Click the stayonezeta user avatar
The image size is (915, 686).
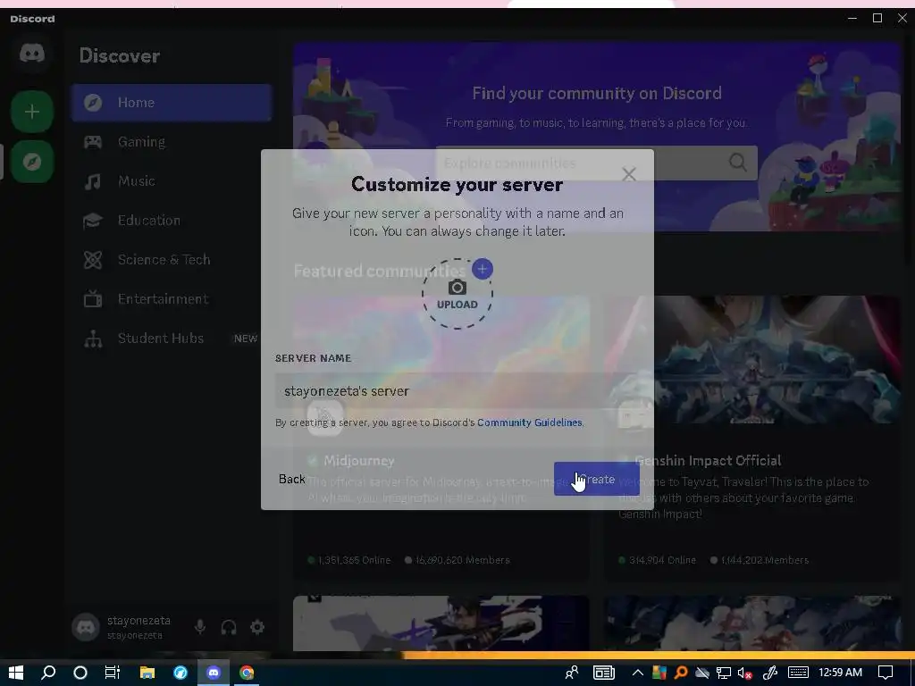(x=86, y=628)
